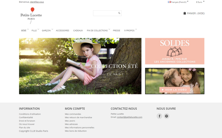Open the GARÇON category menu

47,30
